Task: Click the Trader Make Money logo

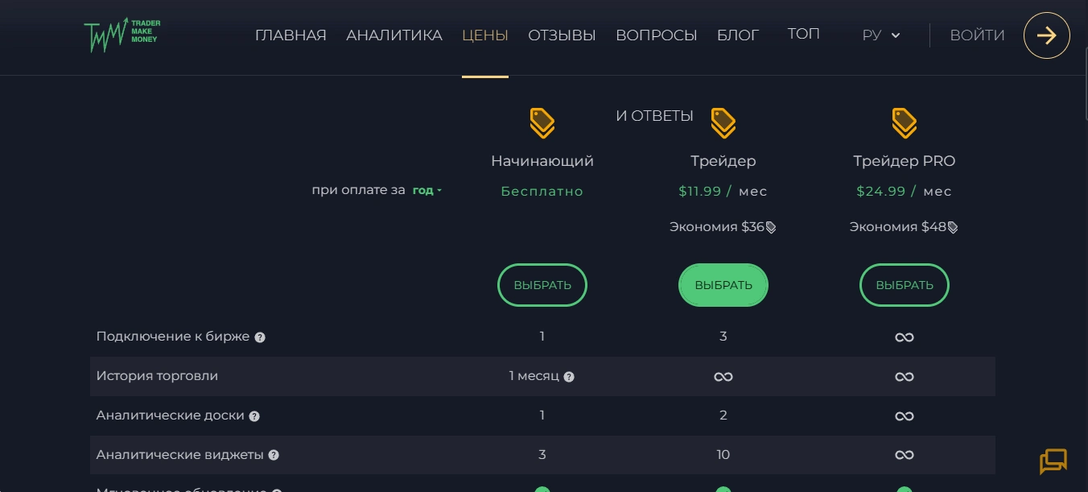Action: pos(122,35)
